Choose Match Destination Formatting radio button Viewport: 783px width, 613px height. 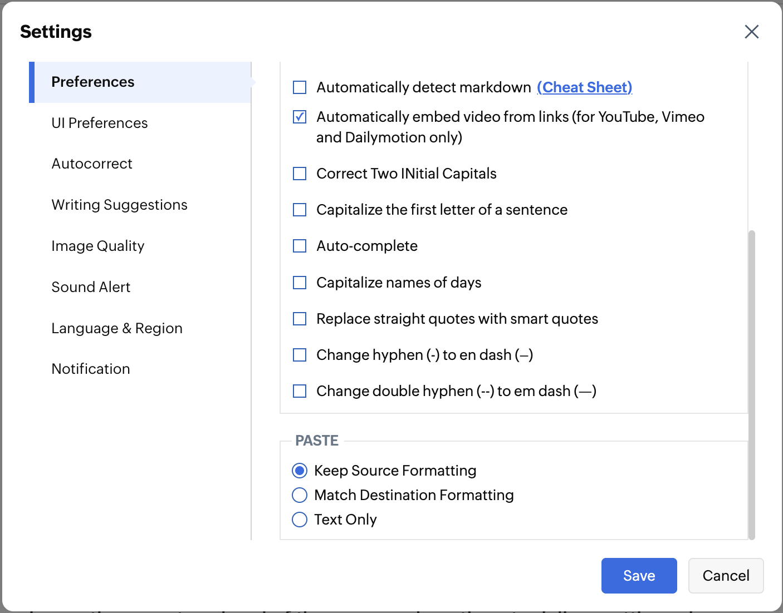[x=300, y=495]
